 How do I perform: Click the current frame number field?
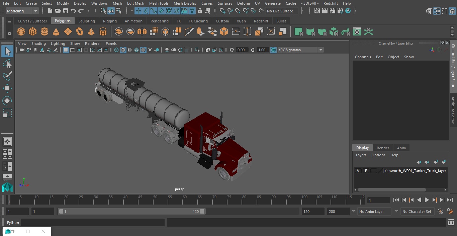379,201
